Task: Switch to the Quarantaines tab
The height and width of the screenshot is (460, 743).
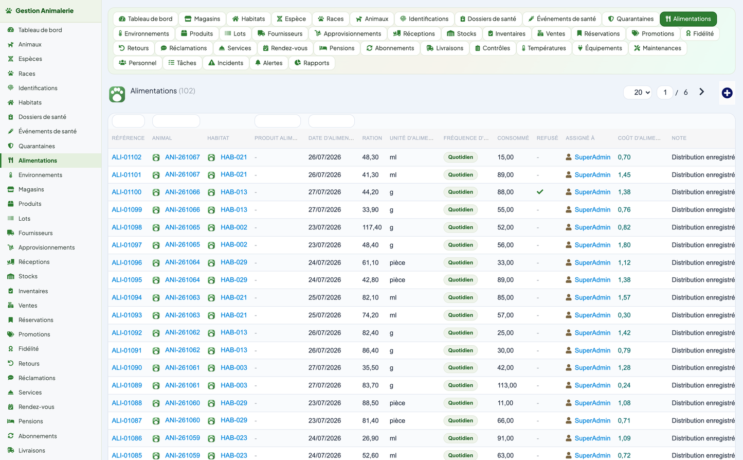Action: (630, 19)
